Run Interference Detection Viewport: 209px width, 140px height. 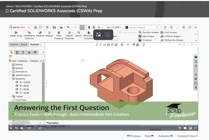pos(29,35)
